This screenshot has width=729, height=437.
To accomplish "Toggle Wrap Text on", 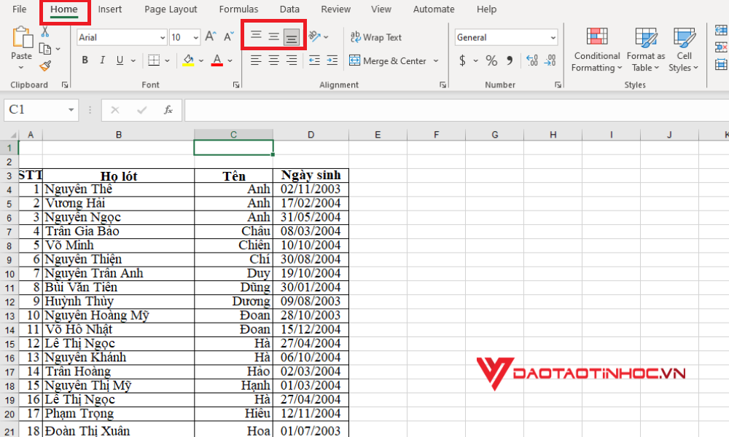I will [375, 36].
